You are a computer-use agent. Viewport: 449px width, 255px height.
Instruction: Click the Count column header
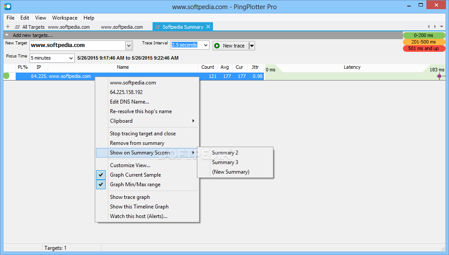click(208, 67)
